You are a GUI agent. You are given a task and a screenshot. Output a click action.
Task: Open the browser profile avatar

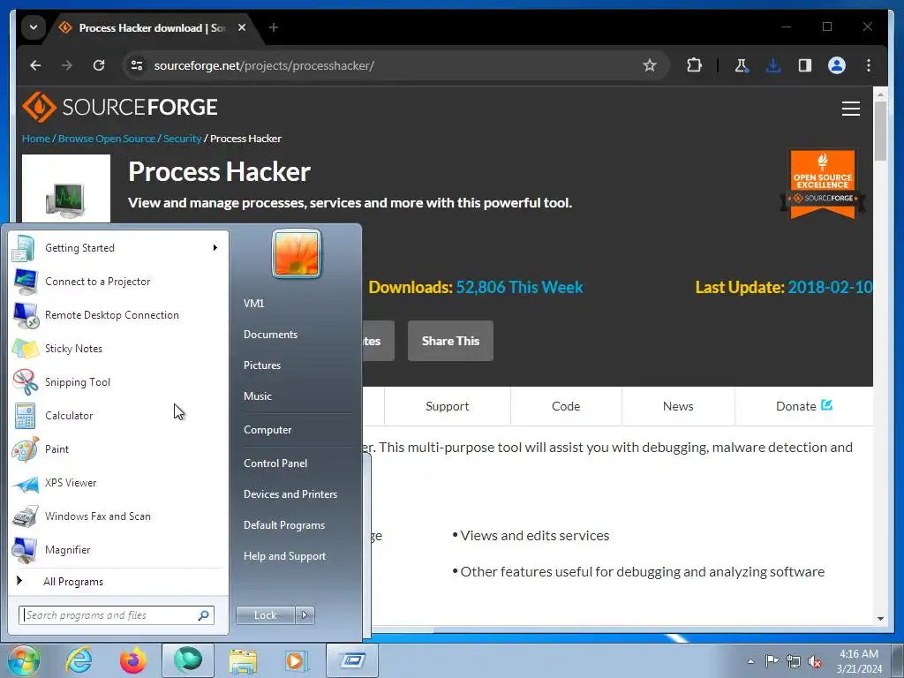(x=837, y=65)
